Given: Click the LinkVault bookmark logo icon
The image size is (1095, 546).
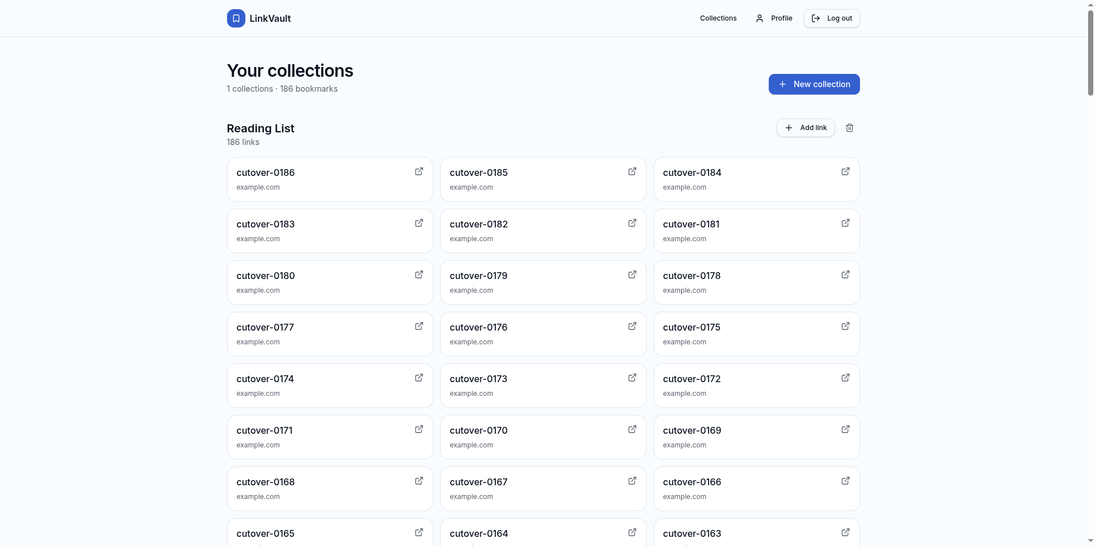Looking at the screenshot, I should coord(236,18).
